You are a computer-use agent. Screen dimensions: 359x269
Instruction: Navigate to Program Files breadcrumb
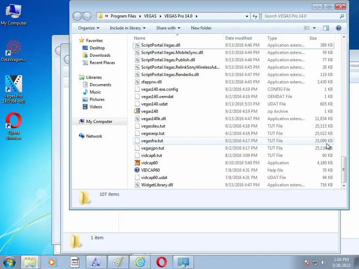coord(123,16)
